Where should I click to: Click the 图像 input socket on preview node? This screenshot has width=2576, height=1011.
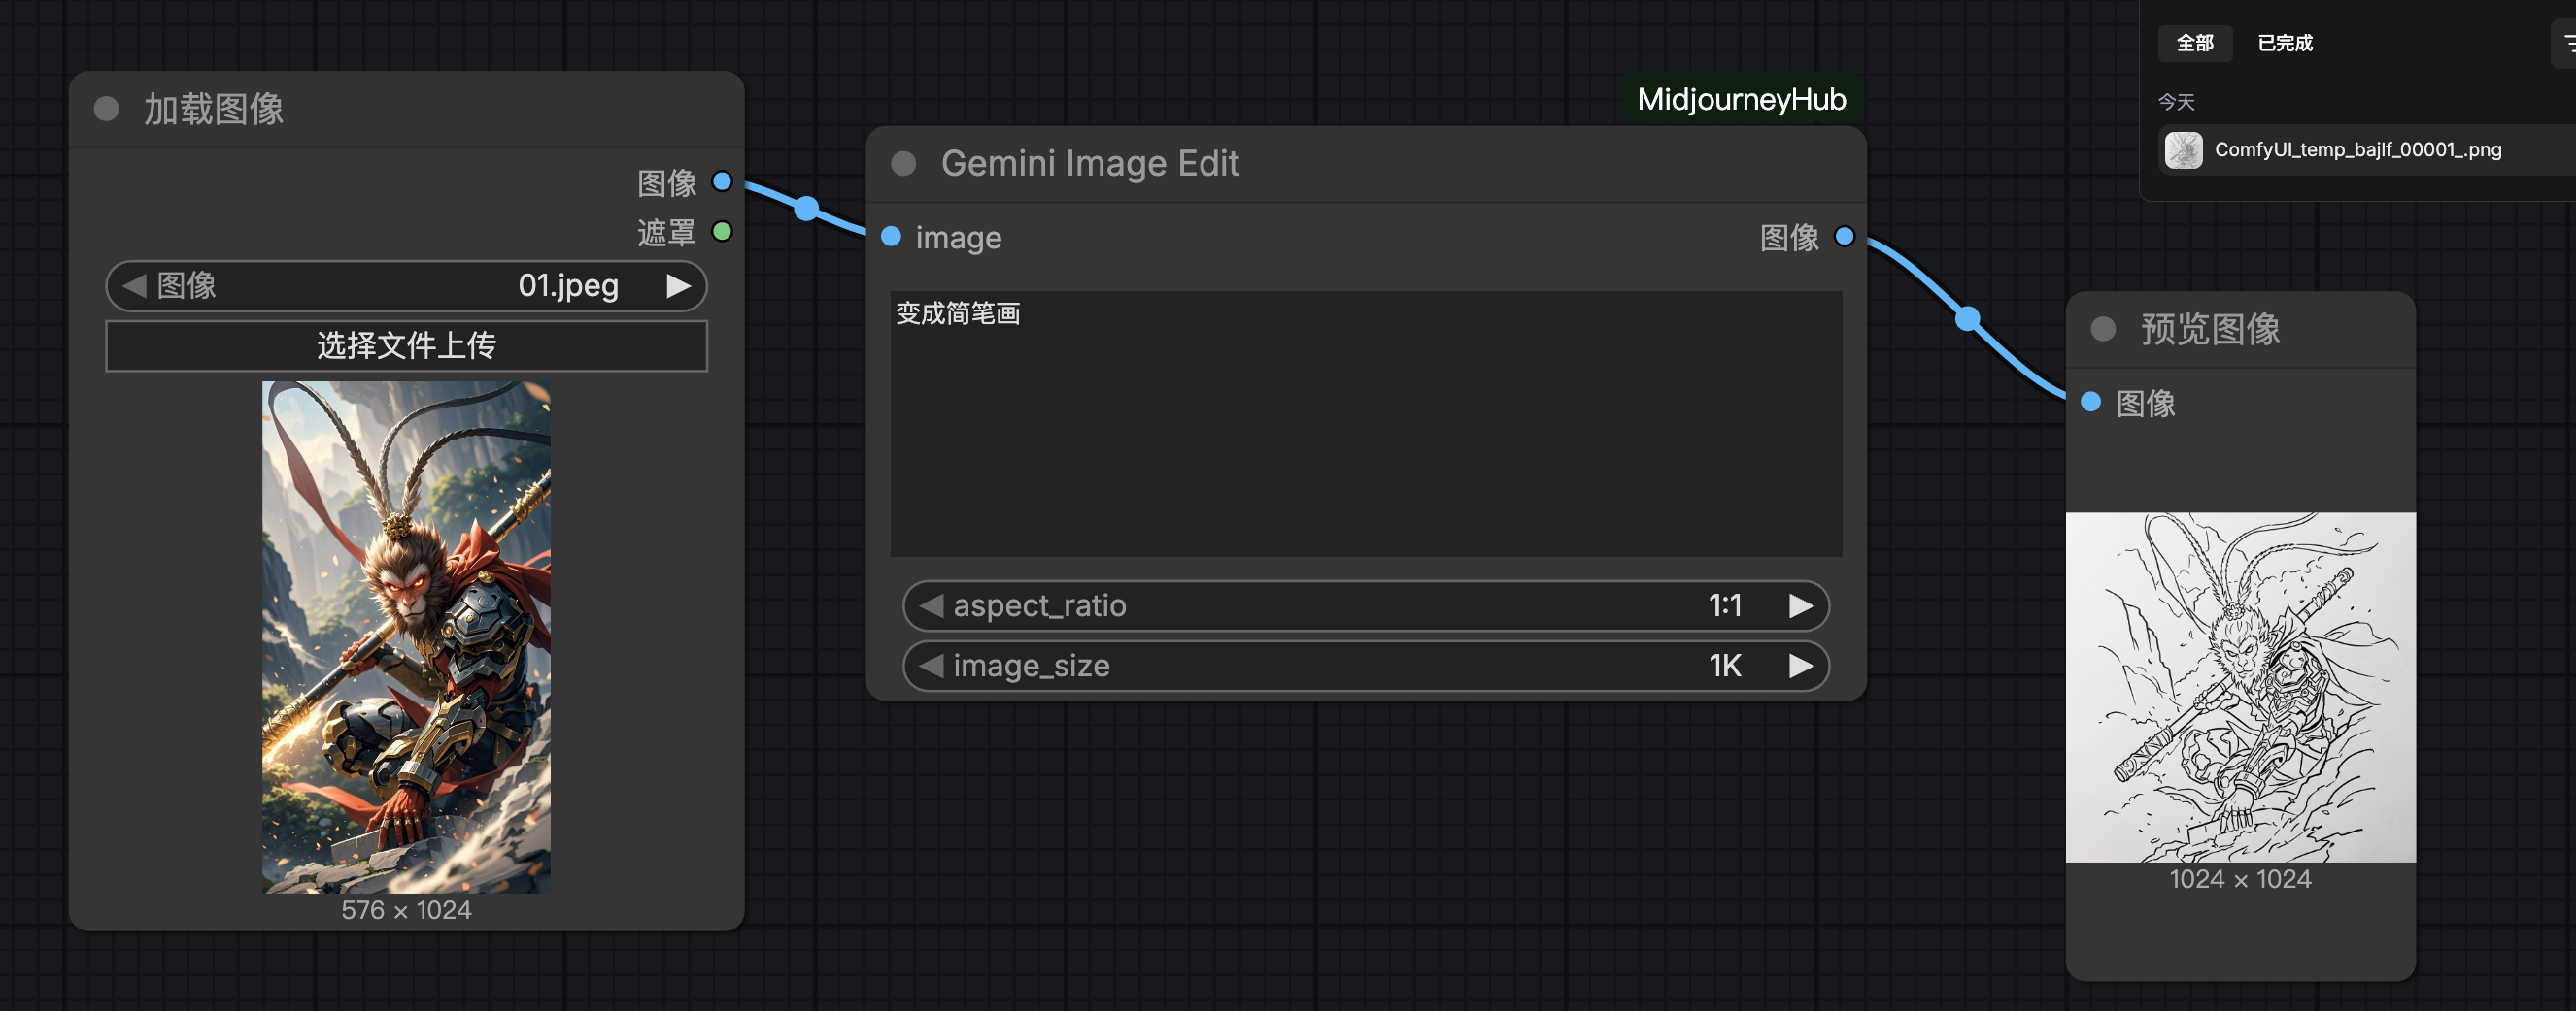coord(2091,403)
